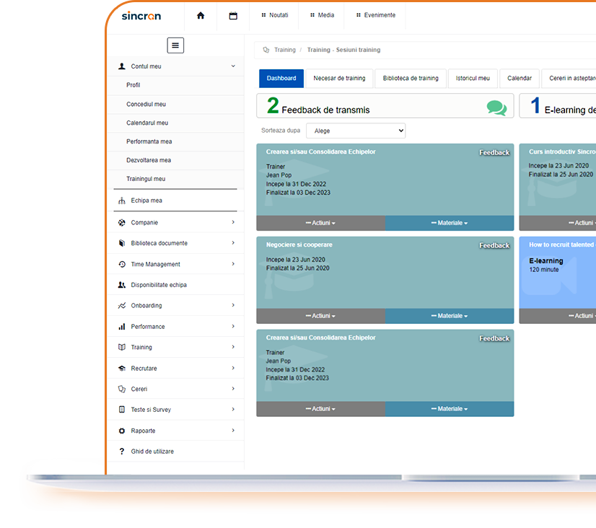Click the home icon in the top bar
Screen dimensions: 596x528
200,16
